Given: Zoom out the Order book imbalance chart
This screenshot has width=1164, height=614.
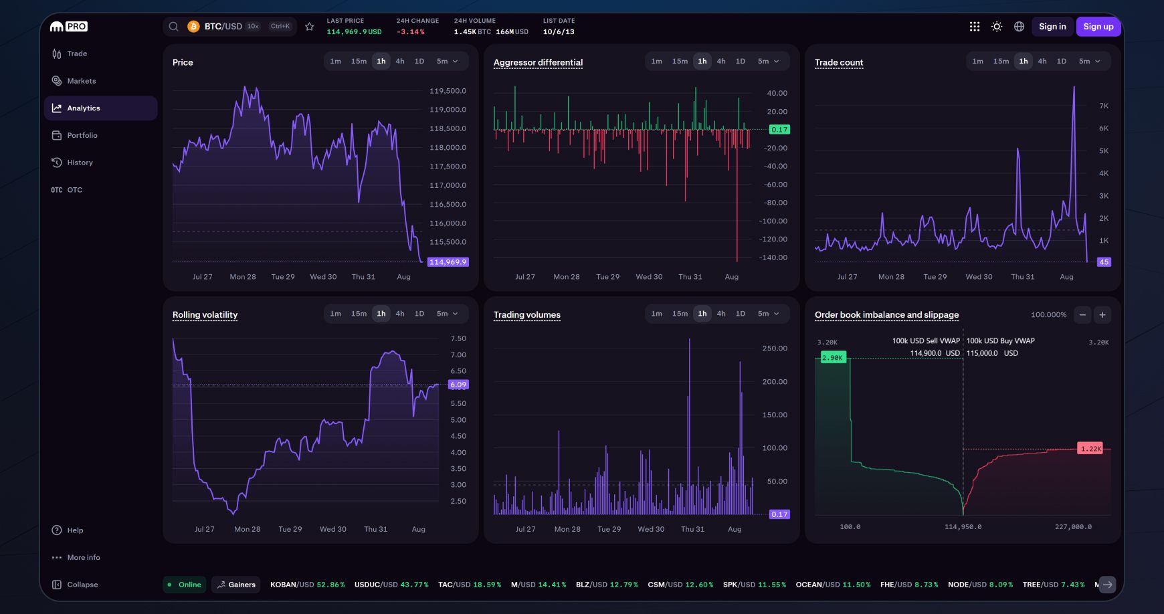Looking at the screenshot, I should tap(1084, 314).
